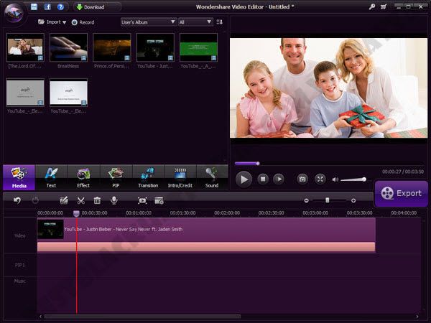Click the PIP1 track label
Viewport: 431px width, 323px height.
point(20,265)
